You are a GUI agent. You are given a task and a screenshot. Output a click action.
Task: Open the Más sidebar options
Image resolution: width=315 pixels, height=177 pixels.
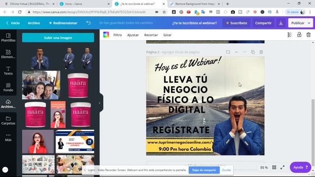[x=8, y=137]
